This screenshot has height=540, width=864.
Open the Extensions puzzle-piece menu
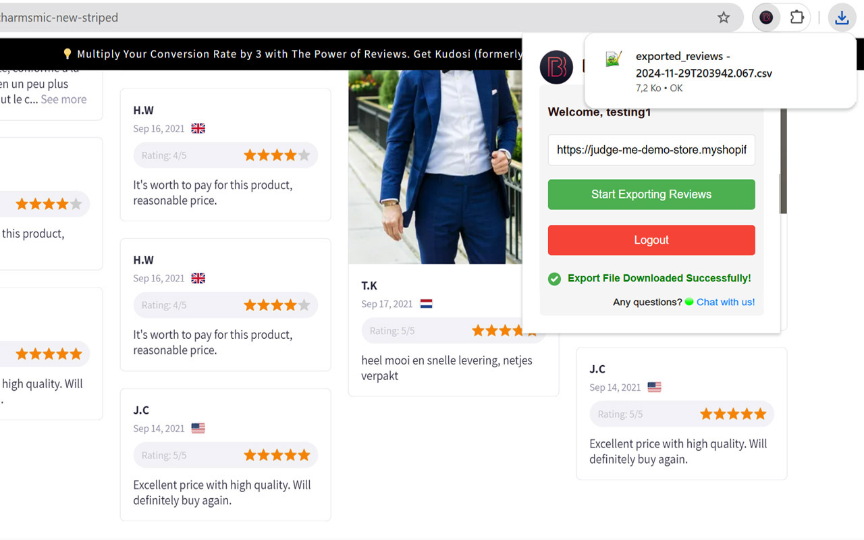(796, 18)
